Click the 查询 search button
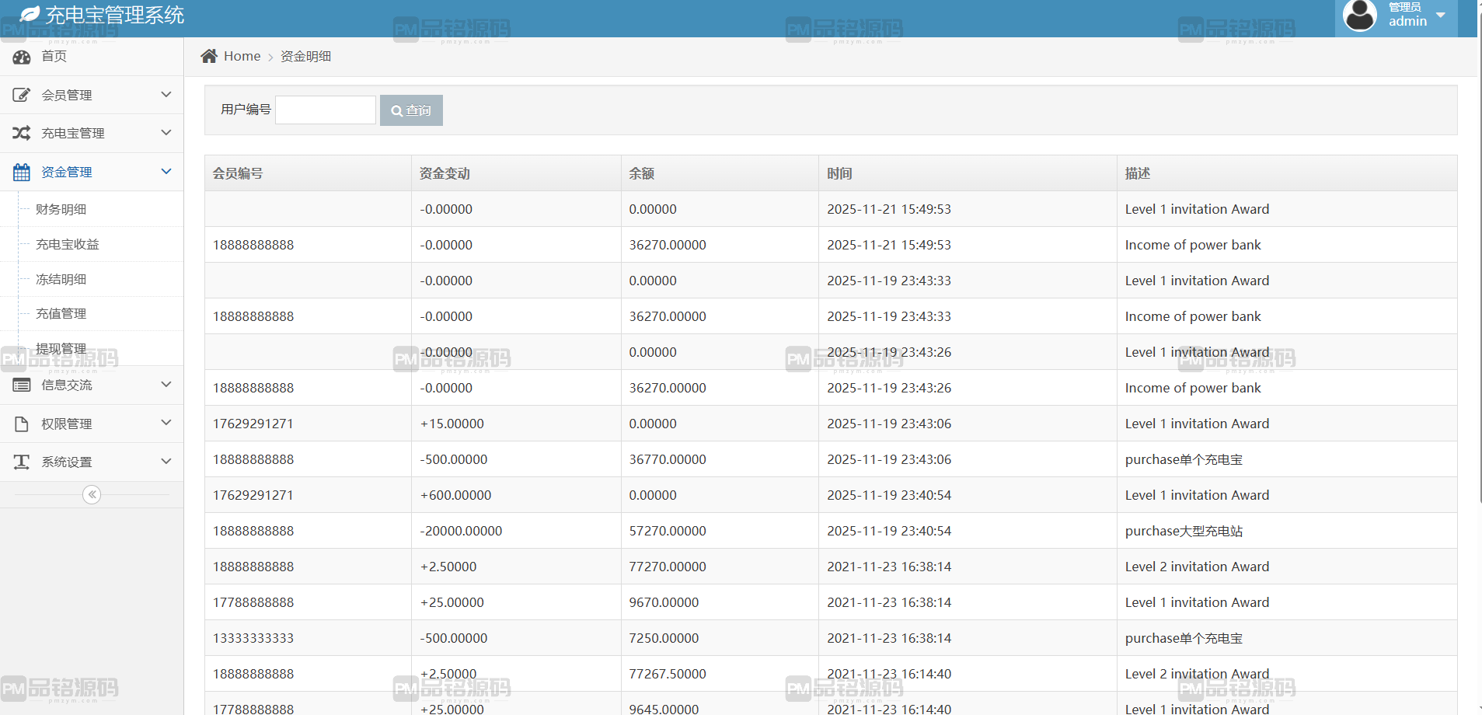 pos(411,110)
